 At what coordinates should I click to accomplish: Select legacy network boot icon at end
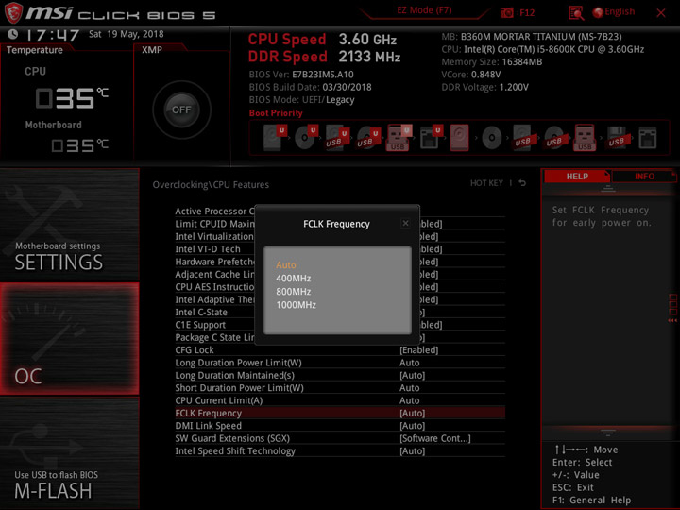[648, 138]
